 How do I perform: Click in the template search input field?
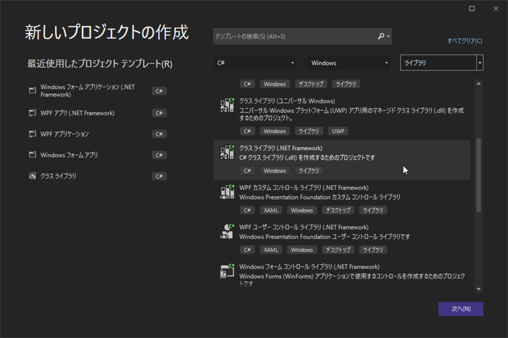pyautogui.click(x=293, y=36)
